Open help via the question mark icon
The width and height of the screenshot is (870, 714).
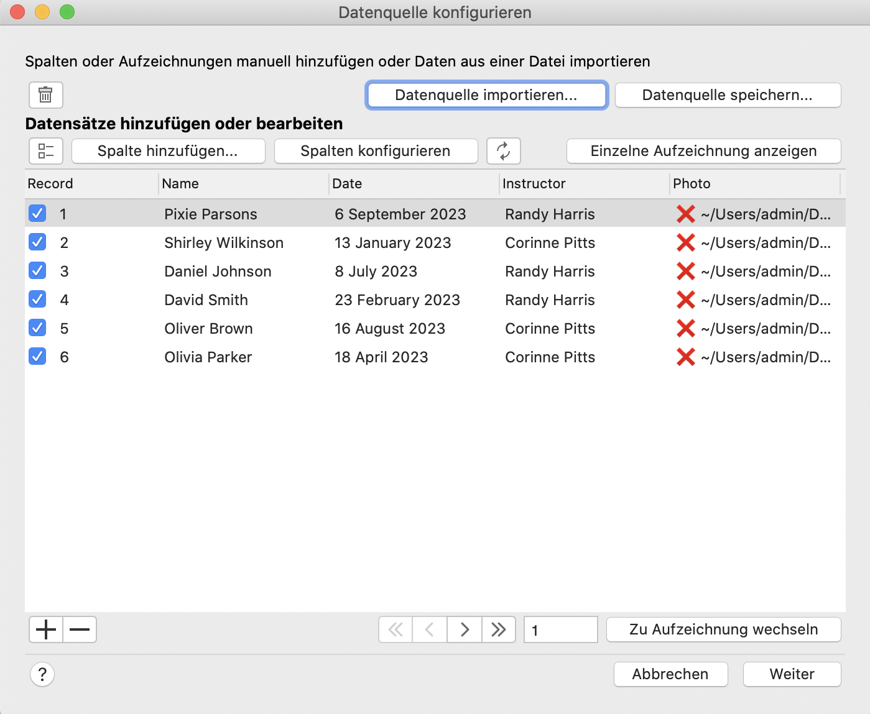click(x=42, y=674)
